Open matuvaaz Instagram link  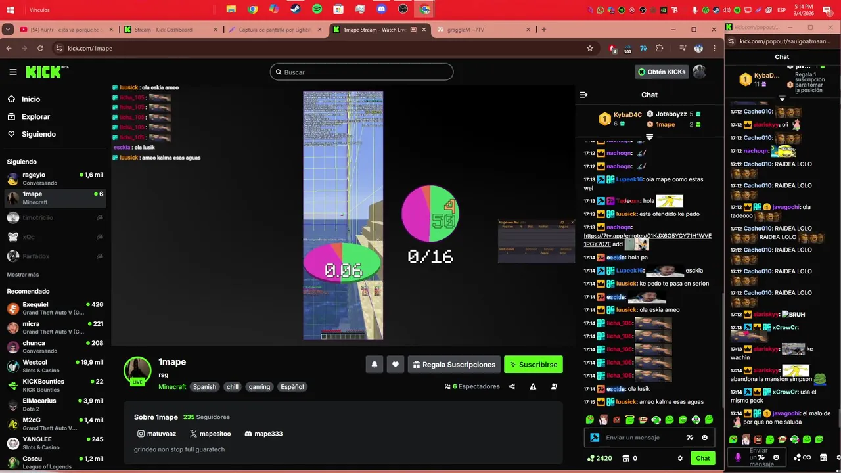[x=156, y=434]
